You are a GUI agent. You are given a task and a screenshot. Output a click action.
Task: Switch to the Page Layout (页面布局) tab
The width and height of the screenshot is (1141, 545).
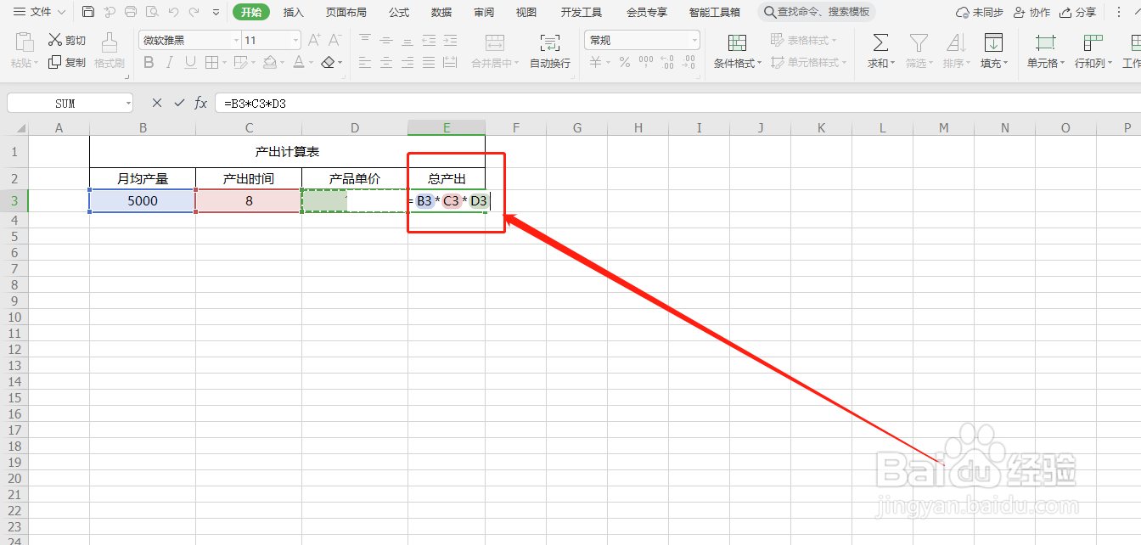click(346, 12)
